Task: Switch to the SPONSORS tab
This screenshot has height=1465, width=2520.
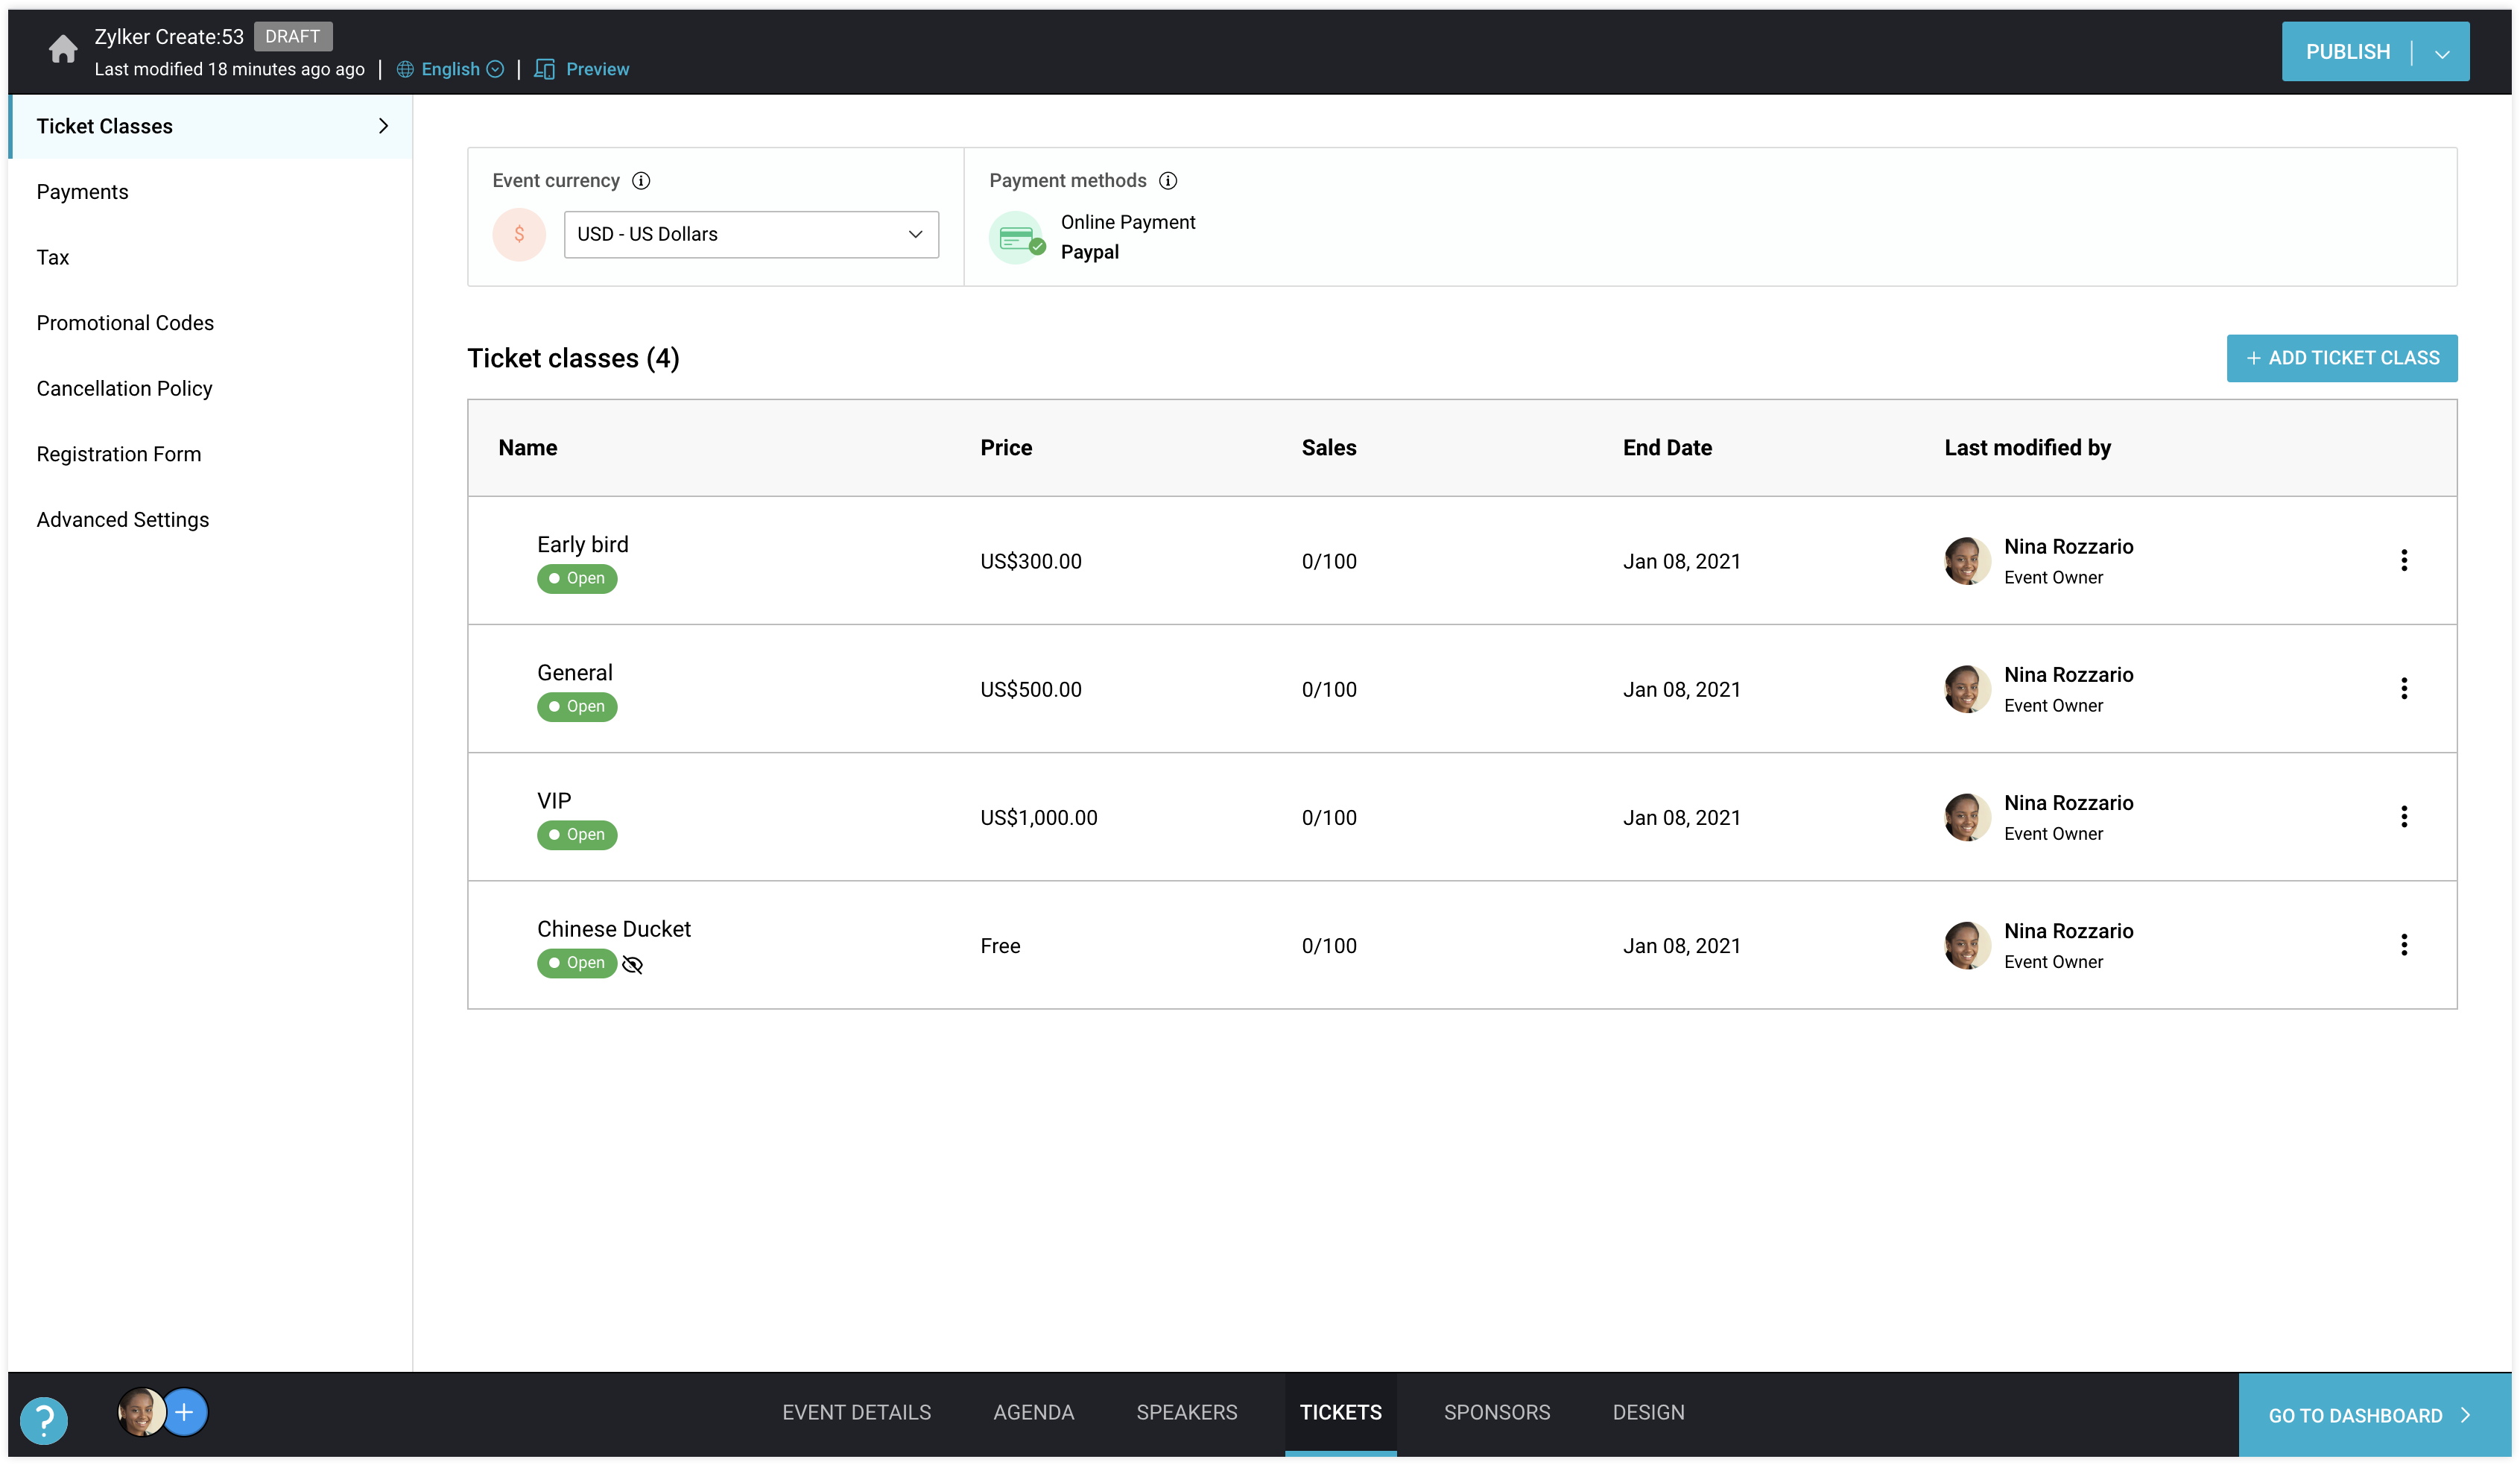Action: pos(1496,1412)
